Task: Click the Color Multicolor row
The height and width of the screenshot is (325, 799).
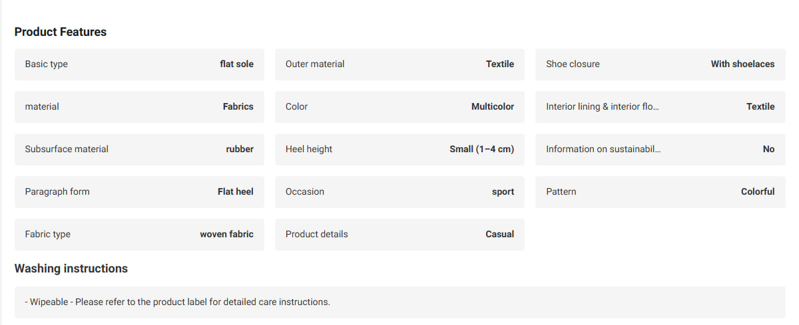Action: (400, 107)
